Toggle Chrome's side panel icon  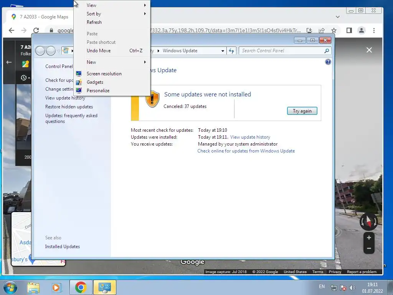(x=349, y=30)
